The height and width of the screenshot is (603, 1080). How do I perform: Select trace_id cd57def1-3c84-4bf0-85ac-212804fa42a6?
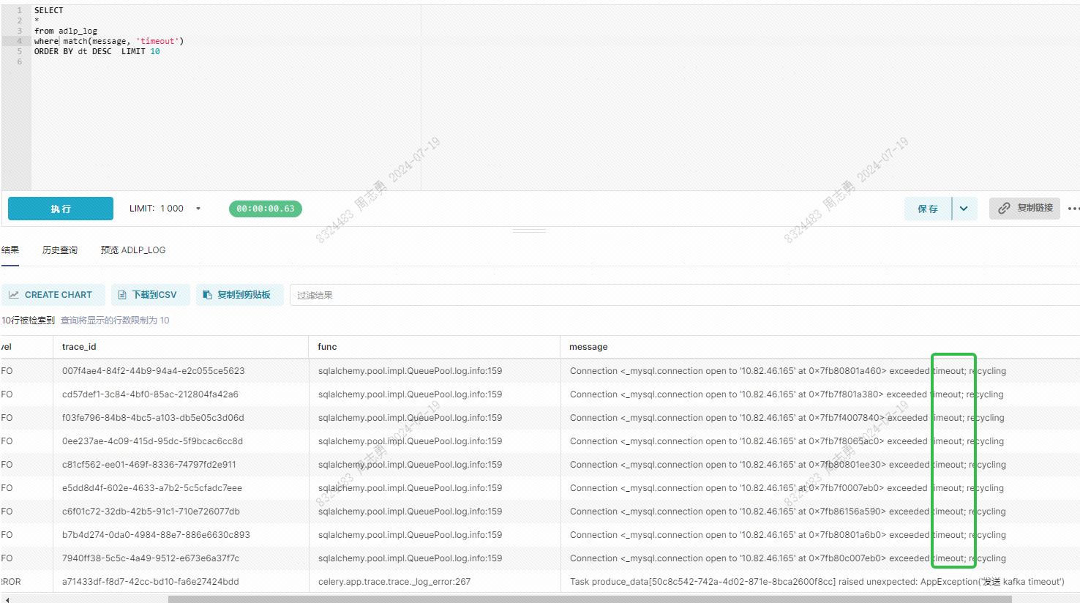(150, 394)
